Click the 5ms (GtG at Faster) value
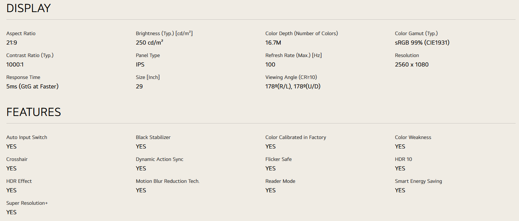The image size is (519, 221). (33, 87)
